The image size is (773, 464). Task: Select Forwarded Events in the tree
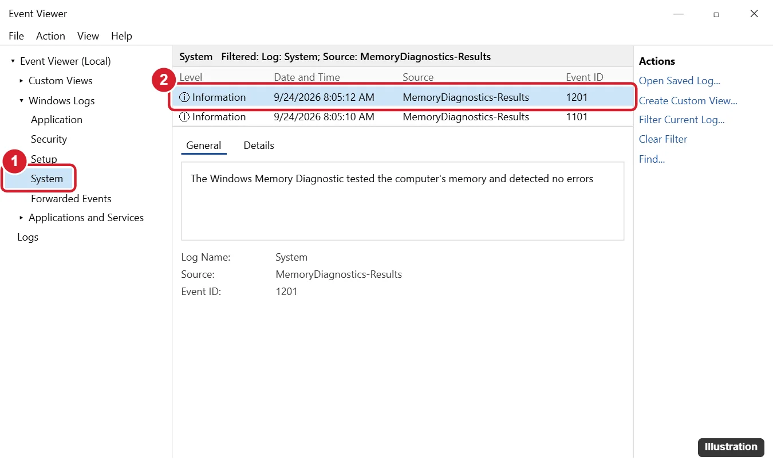pyautogui.click(x=71, y=199)
